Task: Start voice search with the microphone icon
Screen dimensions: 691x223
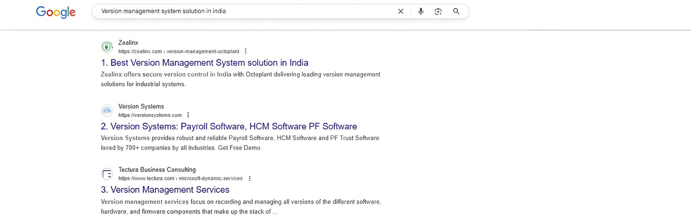Action: tap(421, 11)
